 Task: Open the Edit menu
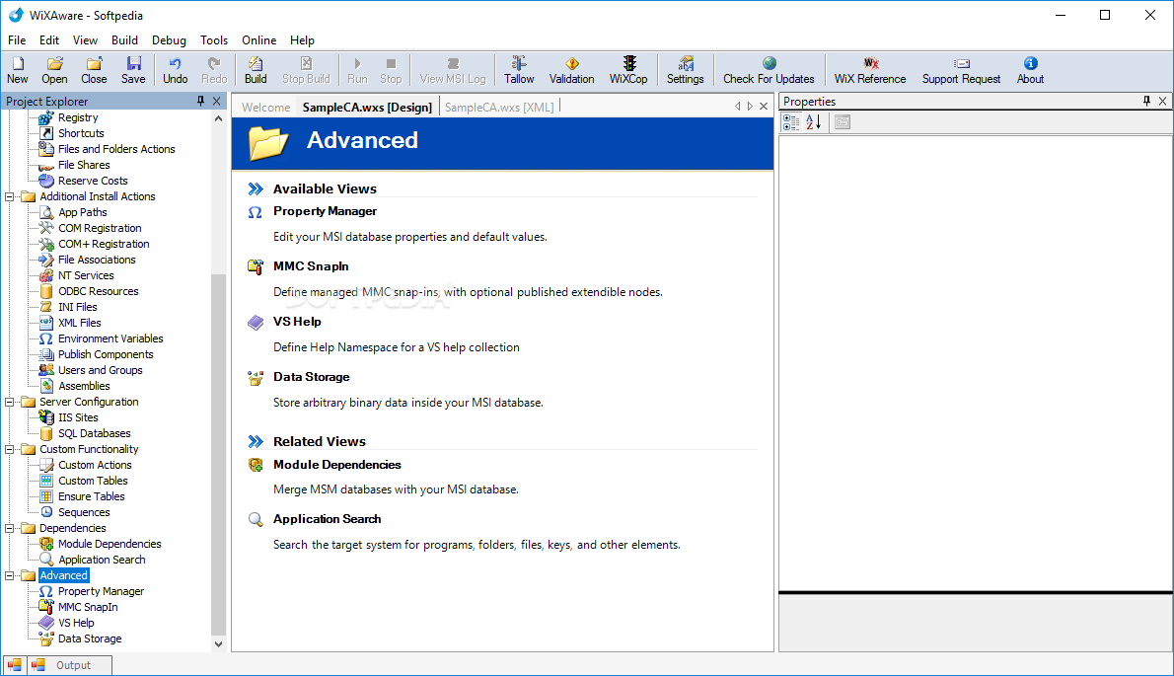point(49,40)
